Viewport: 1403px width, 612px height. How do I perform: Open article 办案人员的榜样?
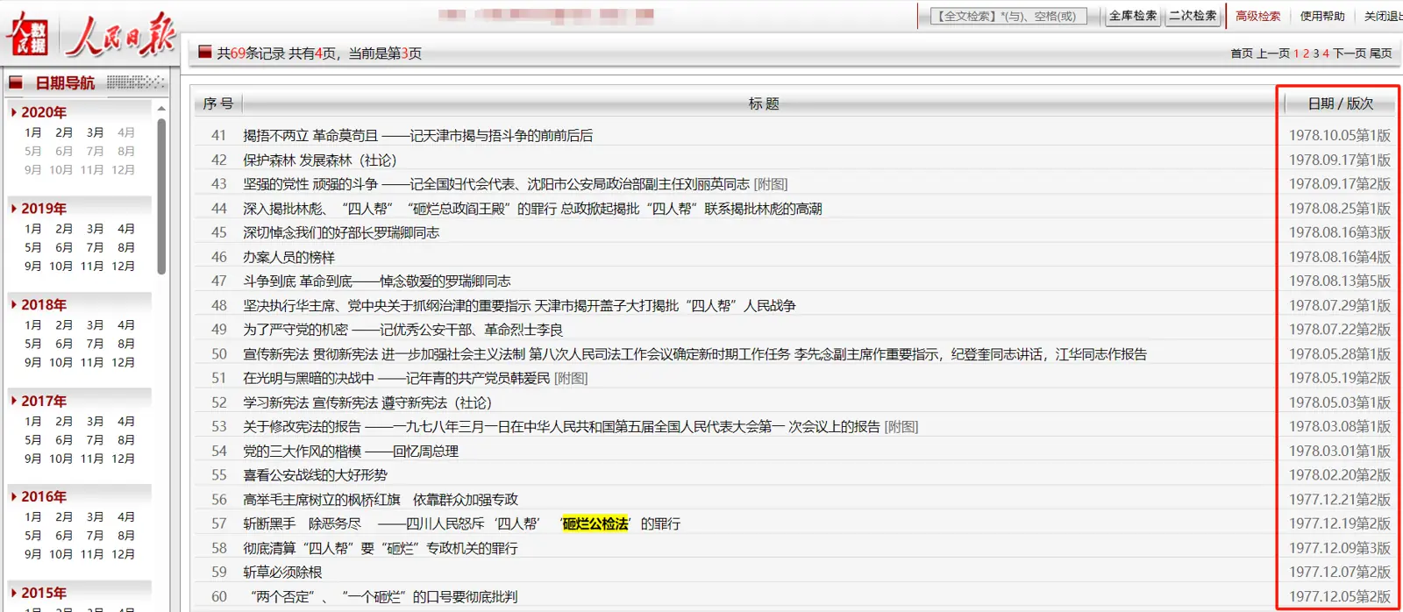(288, 258)
